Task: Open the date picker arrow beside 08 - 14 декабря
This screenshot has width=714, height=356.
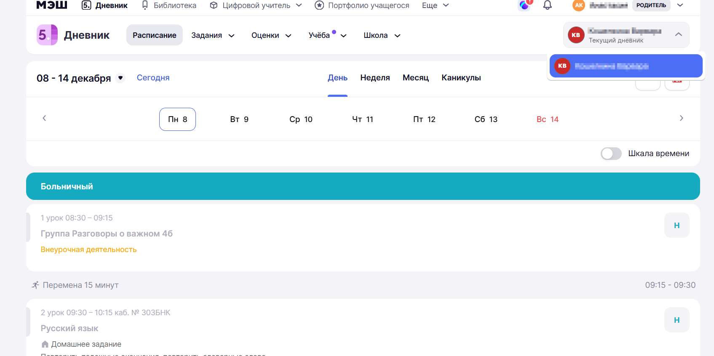Action: [x=120, y=78]
